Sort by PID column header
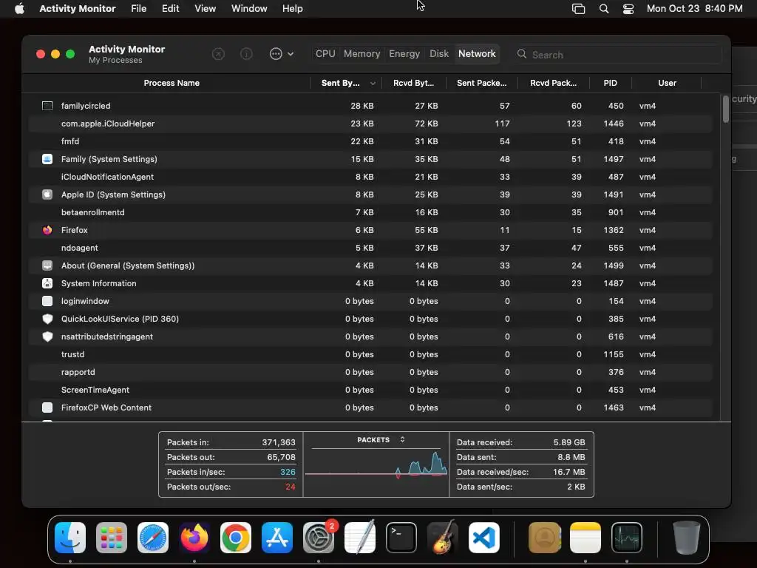Image resolution: width=757 pixels, height=568 pixels. coord(610,83)
